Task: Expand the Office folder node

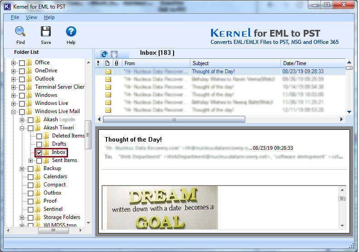Action: [13, 63]
